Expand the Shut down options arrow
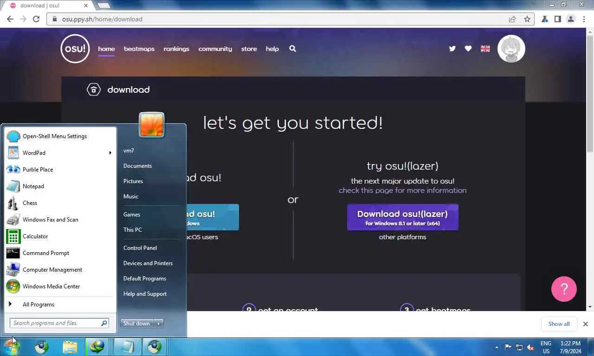 (159, 324)
